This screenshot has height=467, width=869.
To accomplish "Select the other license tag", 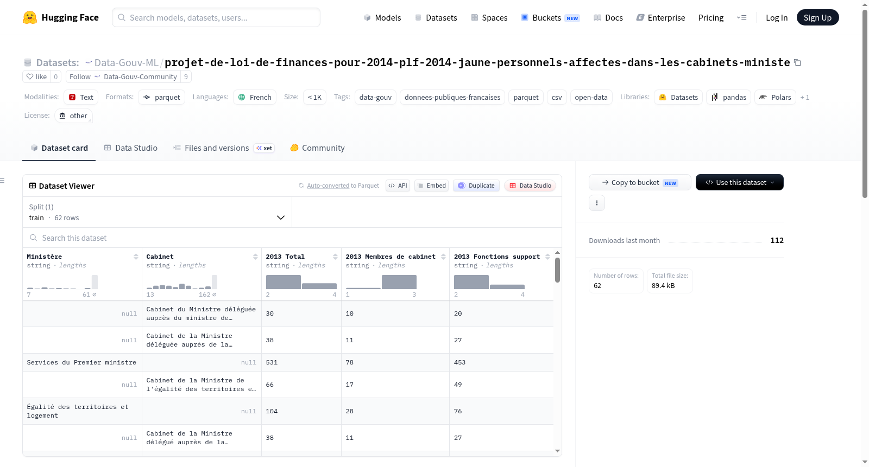I will tap(73, 116).
